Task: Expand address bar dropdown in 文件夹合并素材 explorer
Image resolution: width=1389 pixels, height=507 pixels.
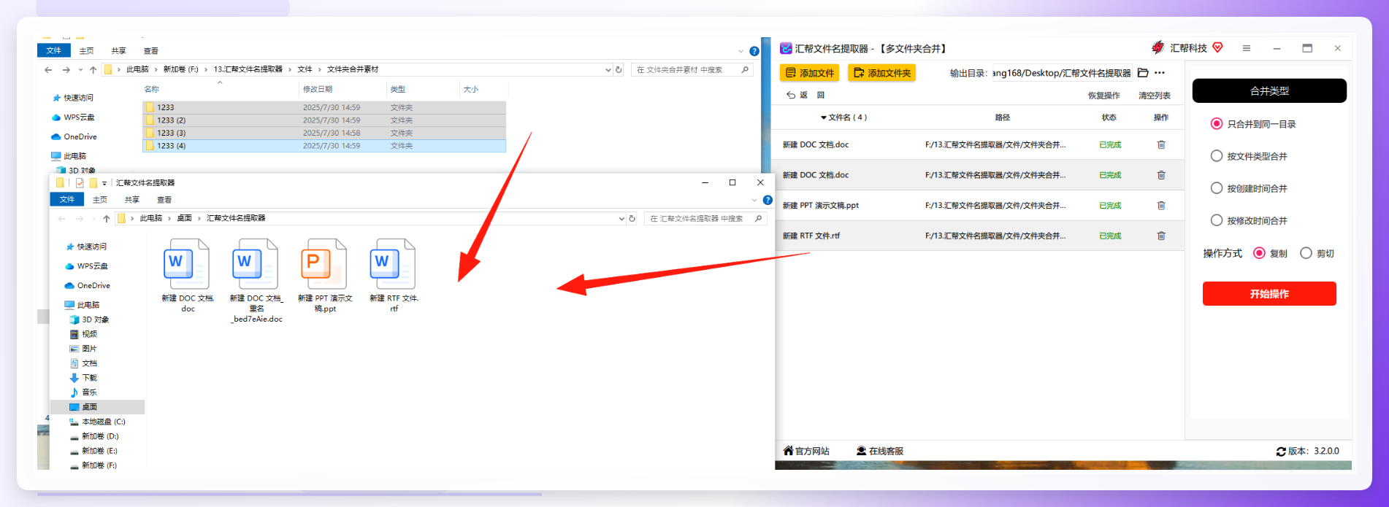Action: point(608,70)
